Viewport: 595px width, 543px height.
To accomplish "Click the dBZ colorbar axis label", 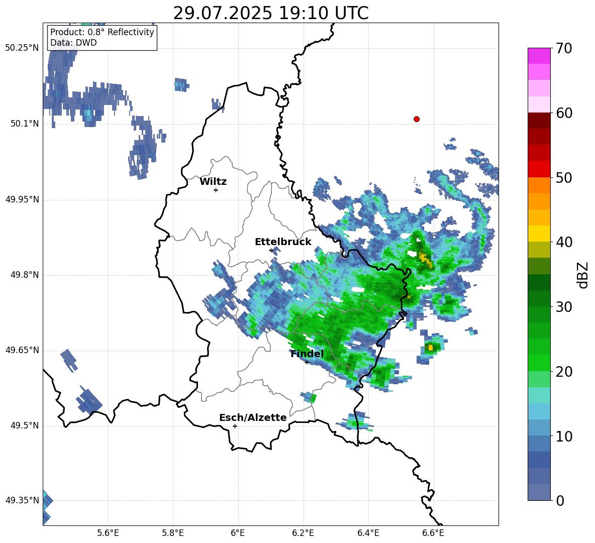I will click(x=583, y=275).
